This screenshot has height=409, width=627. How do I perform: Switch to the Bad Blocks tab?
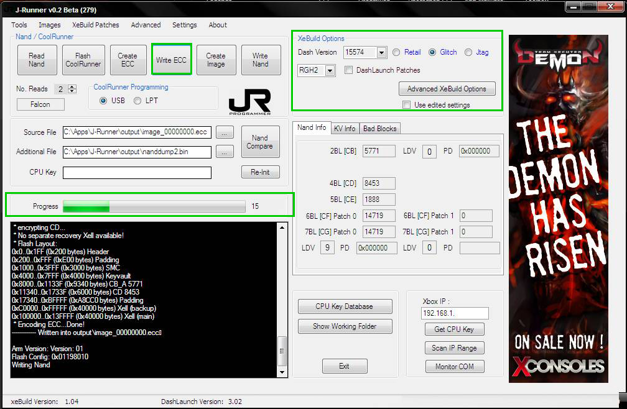tap(380, 128)
